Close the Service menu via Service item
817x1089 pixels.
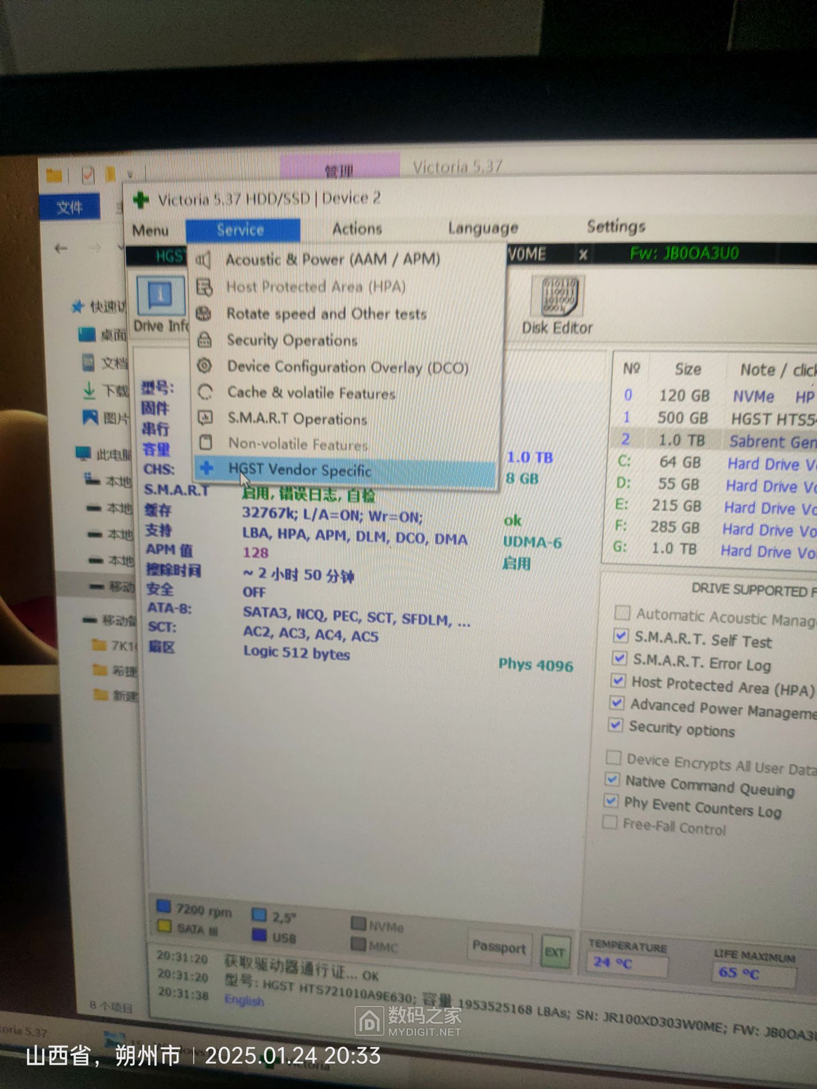(242, 230)
